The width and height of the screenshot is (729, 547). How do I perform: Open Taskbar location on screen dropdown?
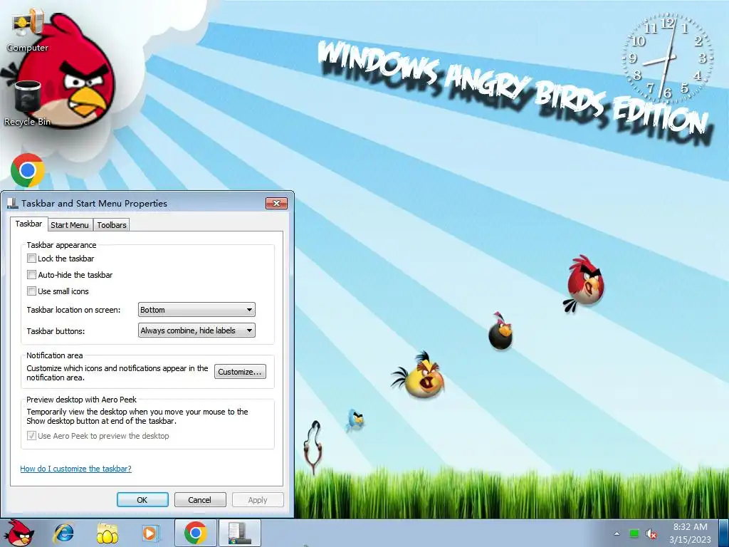tap(196, 310)
